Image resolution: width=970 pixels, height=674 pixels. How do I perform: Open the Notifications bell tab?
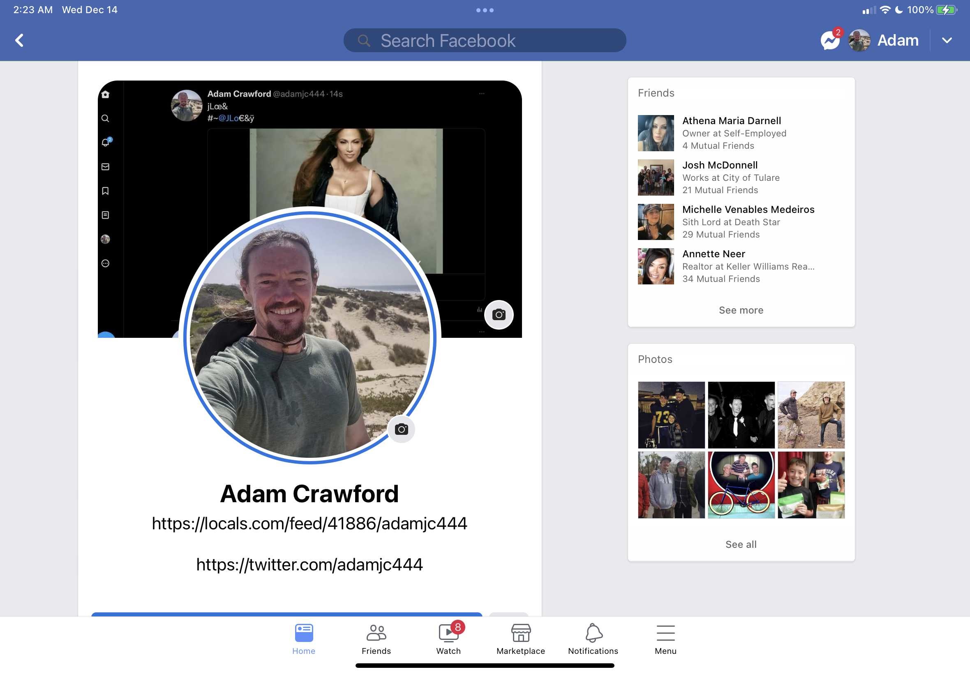pyautogui.click(x=593, y=639)
